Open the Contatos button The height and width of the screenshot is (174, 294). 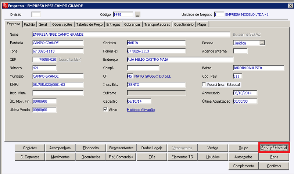(30, 148)
